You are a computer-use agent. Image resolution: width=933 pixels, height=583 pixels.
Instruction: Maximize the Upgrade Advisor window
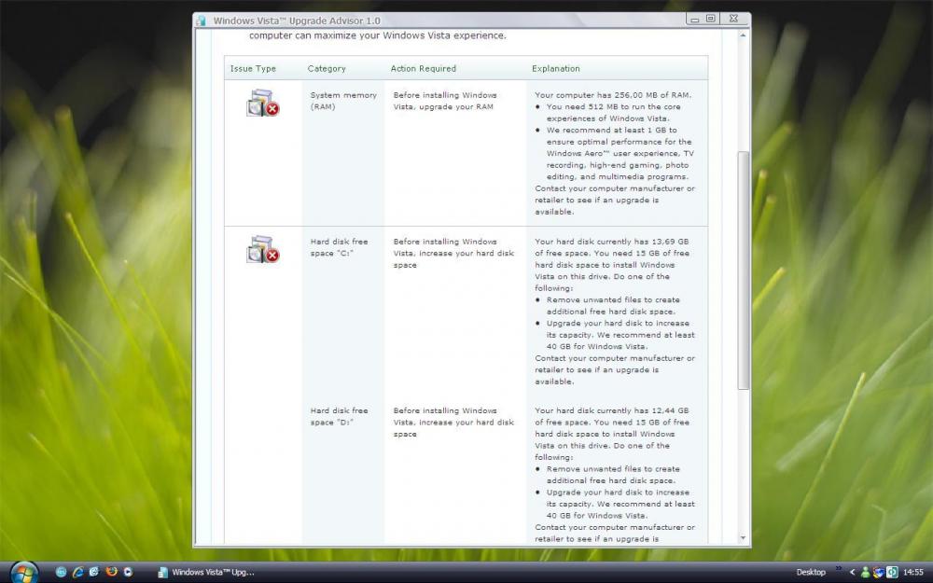click(710, 19)
